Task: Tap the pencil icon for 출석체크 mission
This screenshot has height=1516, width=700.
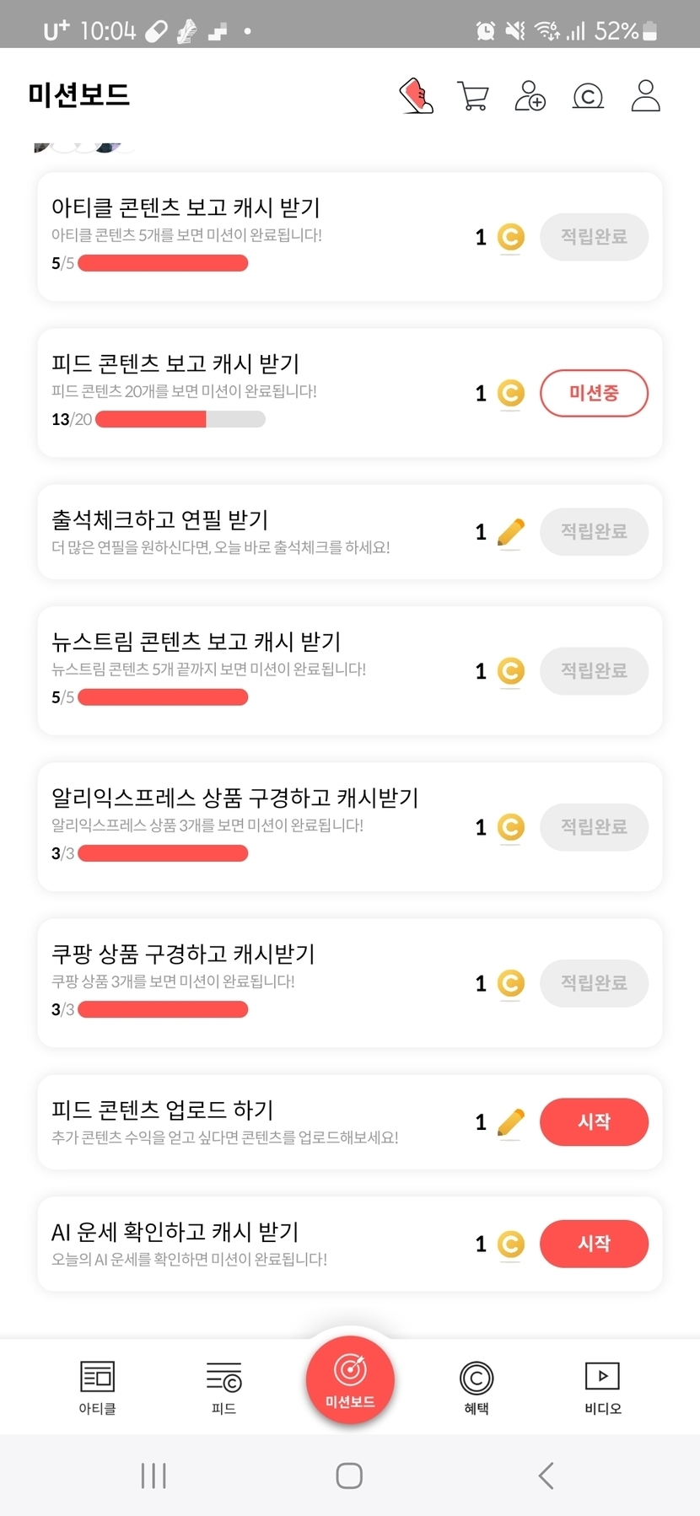Action: click(510, 532)
